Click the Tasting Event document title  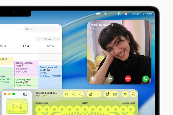point(46,93)
